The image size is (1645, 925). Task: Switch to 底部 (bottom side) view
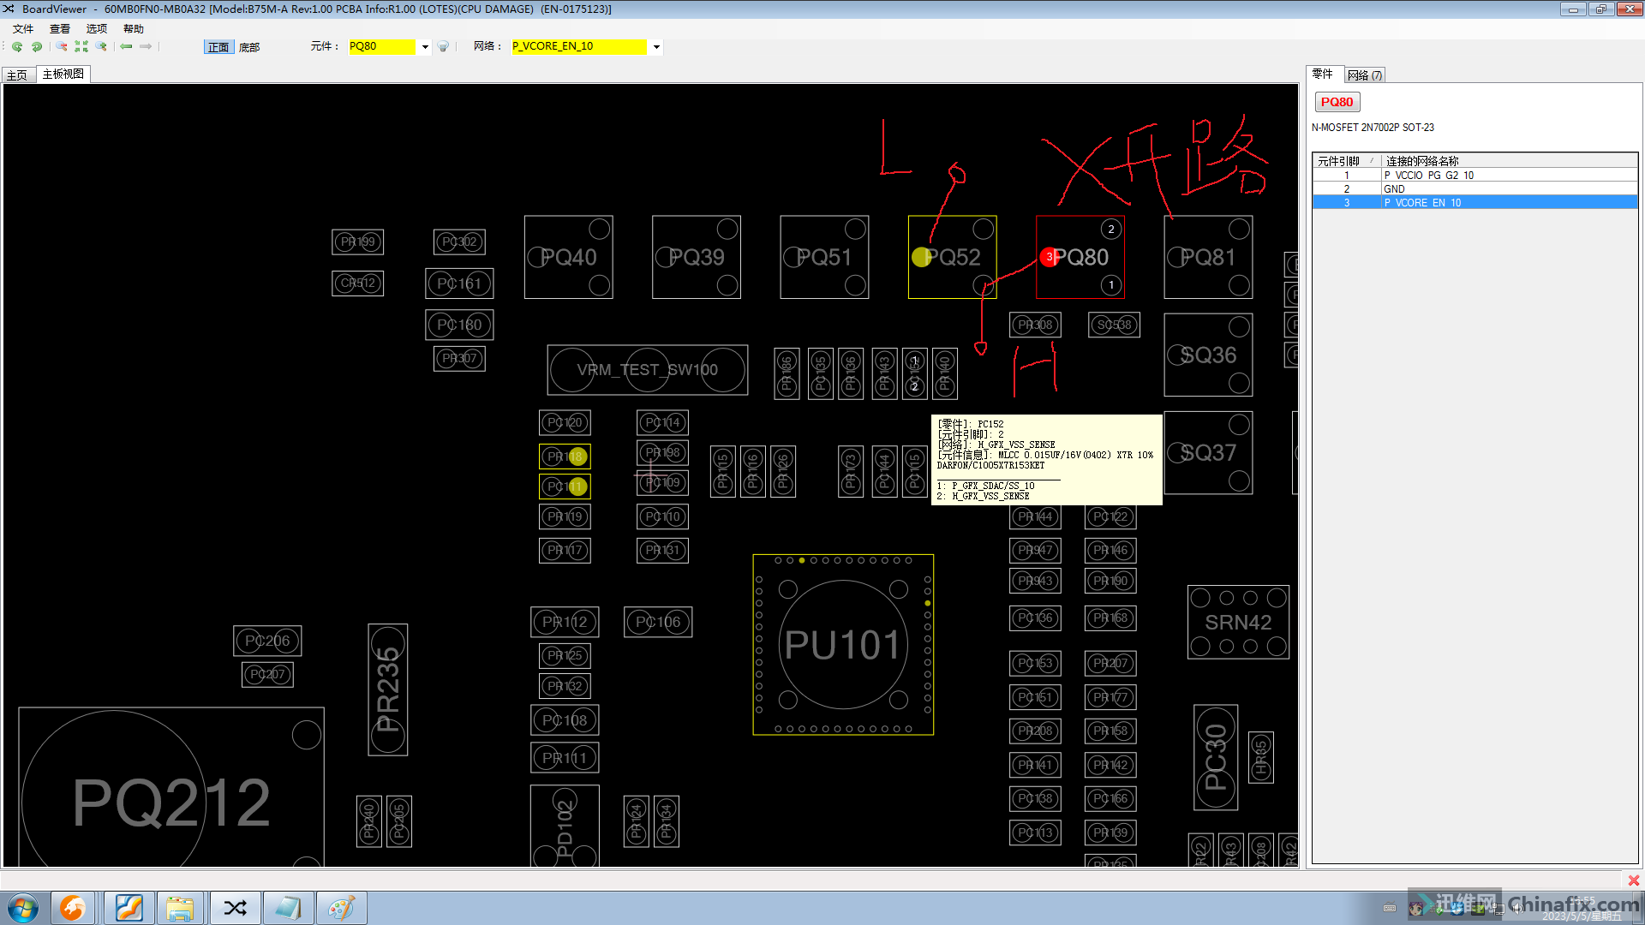[x=249, y=47]
